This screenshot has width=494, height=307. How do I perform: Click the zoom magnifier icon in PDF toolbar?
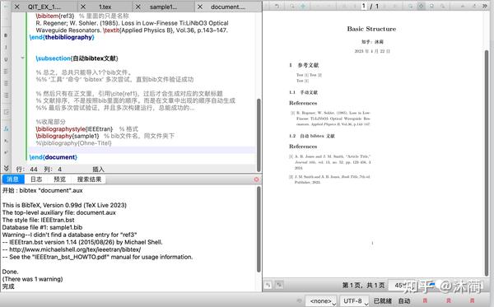tap(411, 7)
